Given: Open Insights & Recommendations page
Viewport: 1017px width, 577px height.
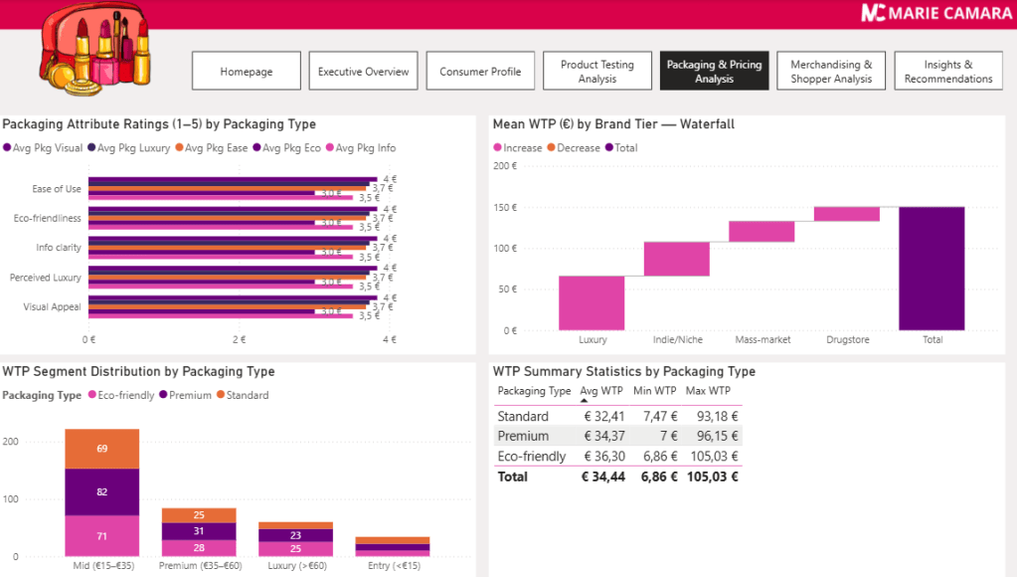Looking at the screenshot, I should (x=947, y=72).
